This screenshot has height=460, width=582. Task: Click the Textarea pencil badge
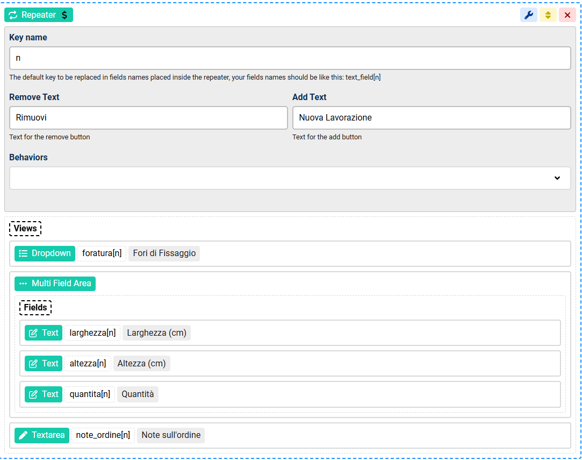(42, 435)
